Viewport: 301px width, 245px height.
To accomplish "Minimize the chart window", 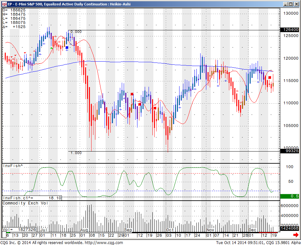I will 284,4.
